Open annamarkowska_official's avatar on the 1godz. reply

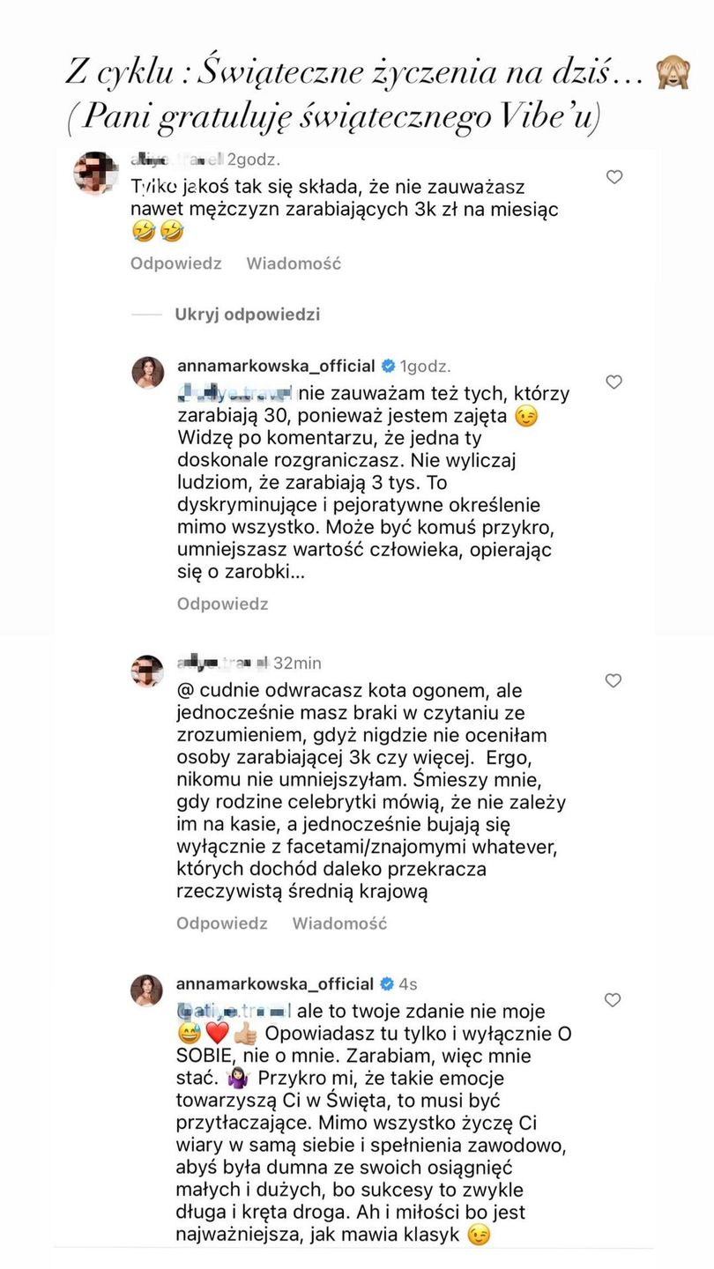[148, 373]
